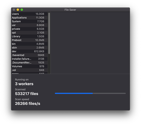The image size is (141, 125).
Task: Select the Volumes folder row
Action: pyautogui.click(x=29, y=66)
